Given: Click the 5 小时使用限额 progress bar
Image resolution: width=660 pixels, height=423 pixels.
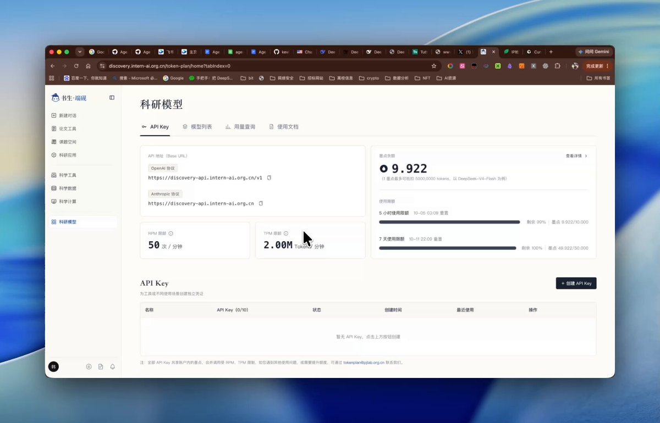Looking at the screenshot, I should tap(449, 222).
